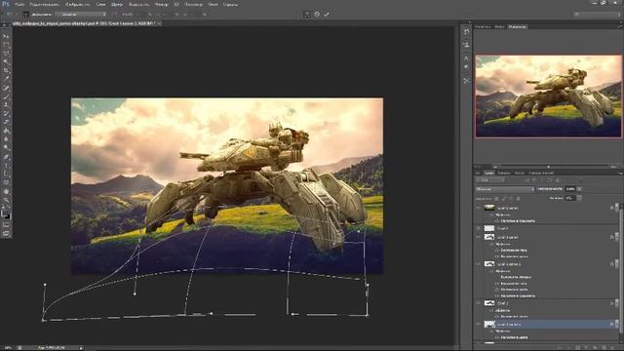This screenshot has width=624, height=351.
Task: Select the Move tool
Action: click(6, 36)
